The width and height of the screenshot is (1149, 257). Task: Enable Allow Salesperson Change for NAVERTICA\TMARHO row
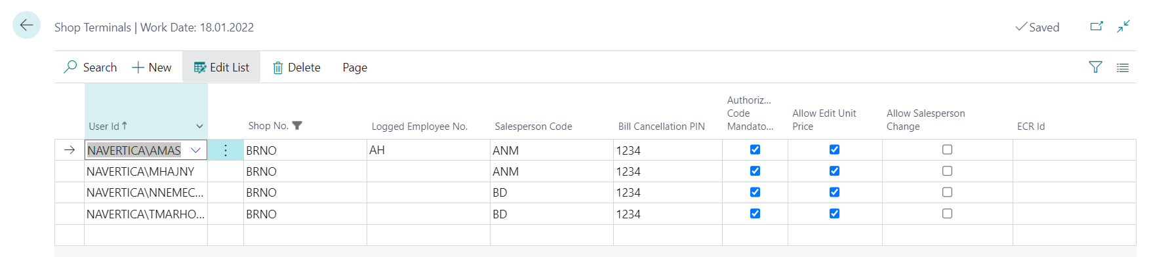point(947,214)
